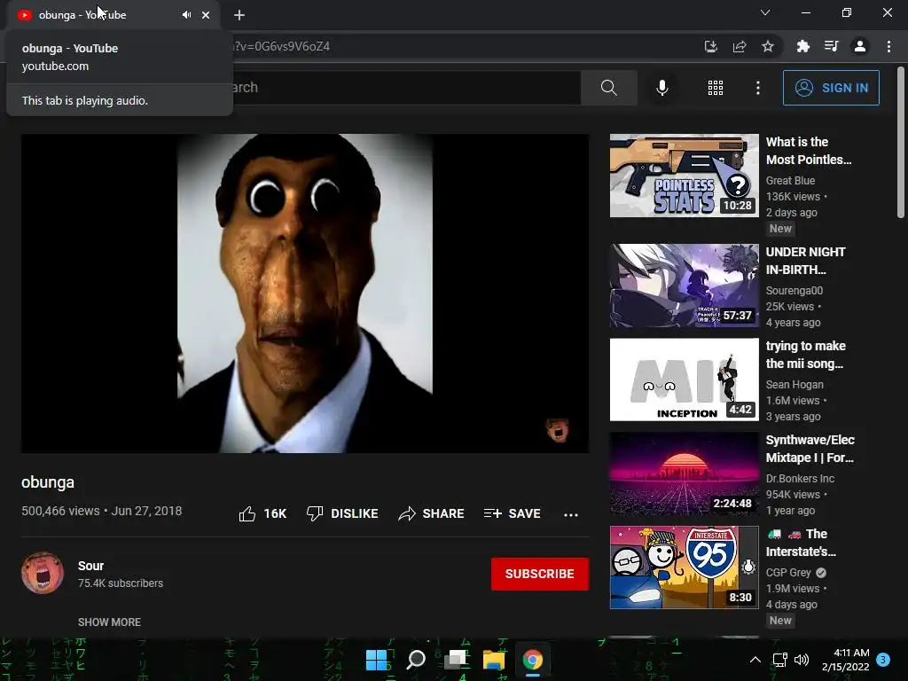Open the YouTube apps grid icon

tap(716, 88)
